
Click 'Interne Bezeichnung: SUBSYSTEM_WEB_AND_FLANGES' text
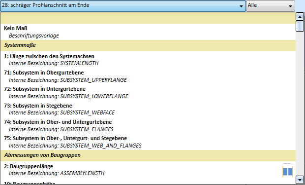click(x=75, y=146)
